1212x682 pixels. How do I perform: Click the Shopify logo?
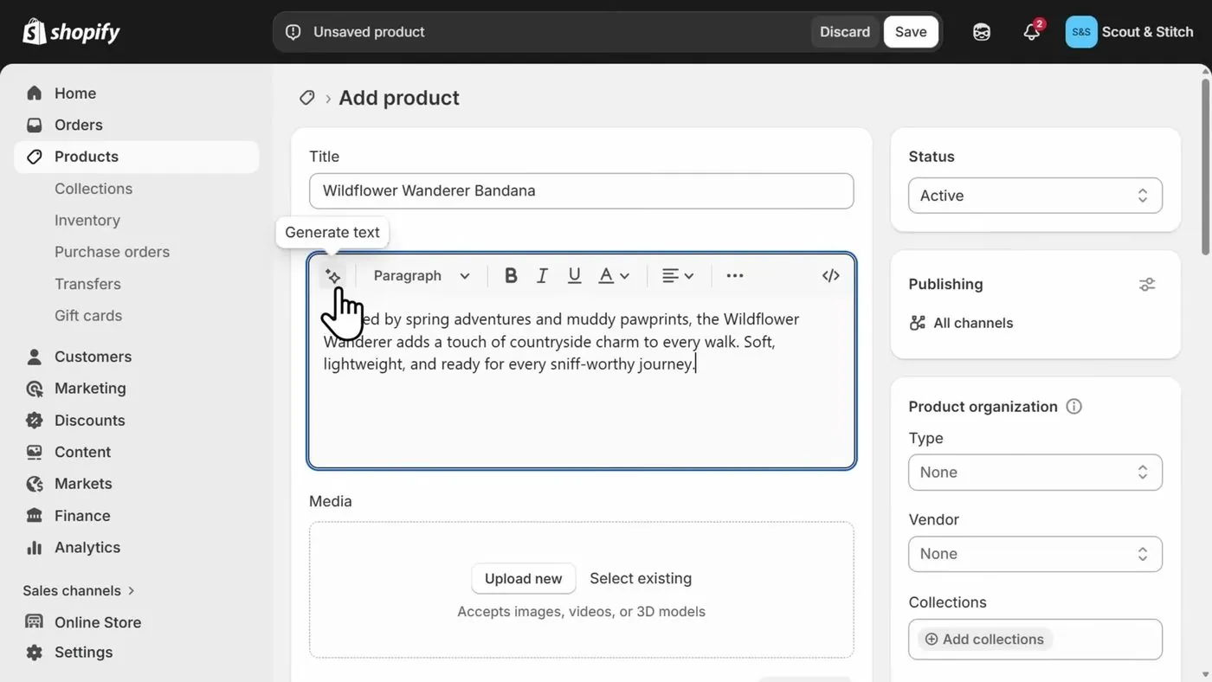[x=71, y=32]
